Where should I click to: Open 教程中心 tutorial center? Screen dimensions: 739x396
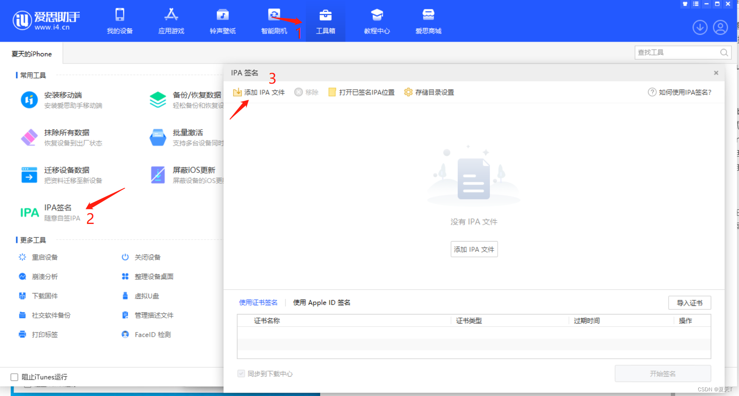pos(377,21)
